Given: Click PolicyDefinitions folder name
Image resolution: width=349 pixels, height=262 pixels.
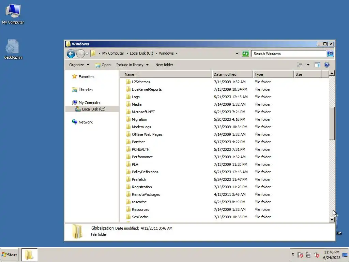Looking at the screenshot, I should click(x=145, y=172).
